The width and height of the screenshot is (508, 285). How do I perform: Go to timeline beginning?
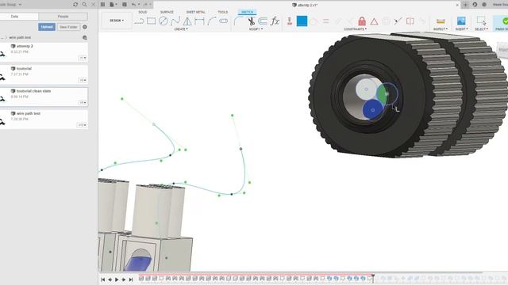click(102, 279)
